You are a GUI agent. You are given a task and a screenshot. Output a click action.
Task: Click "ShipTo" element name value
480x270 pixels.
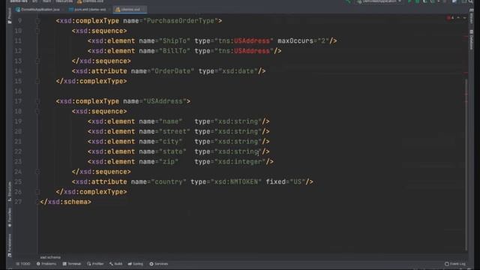175,41
